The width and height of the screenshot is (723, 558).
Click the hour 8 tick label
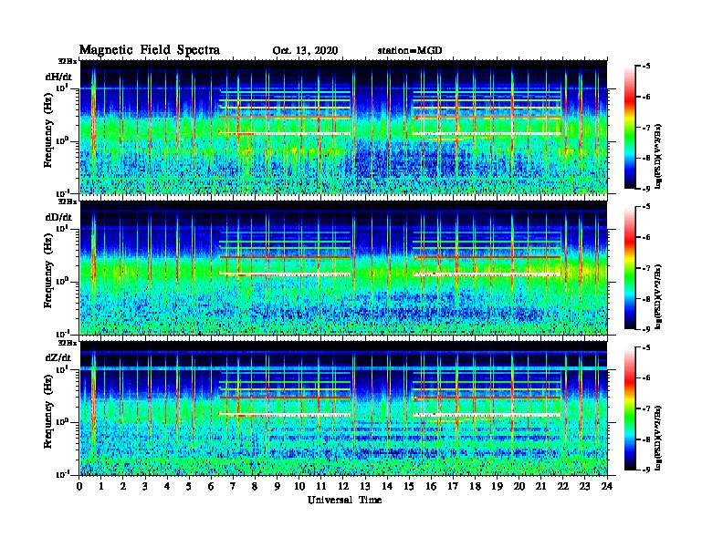click(255, 486)
